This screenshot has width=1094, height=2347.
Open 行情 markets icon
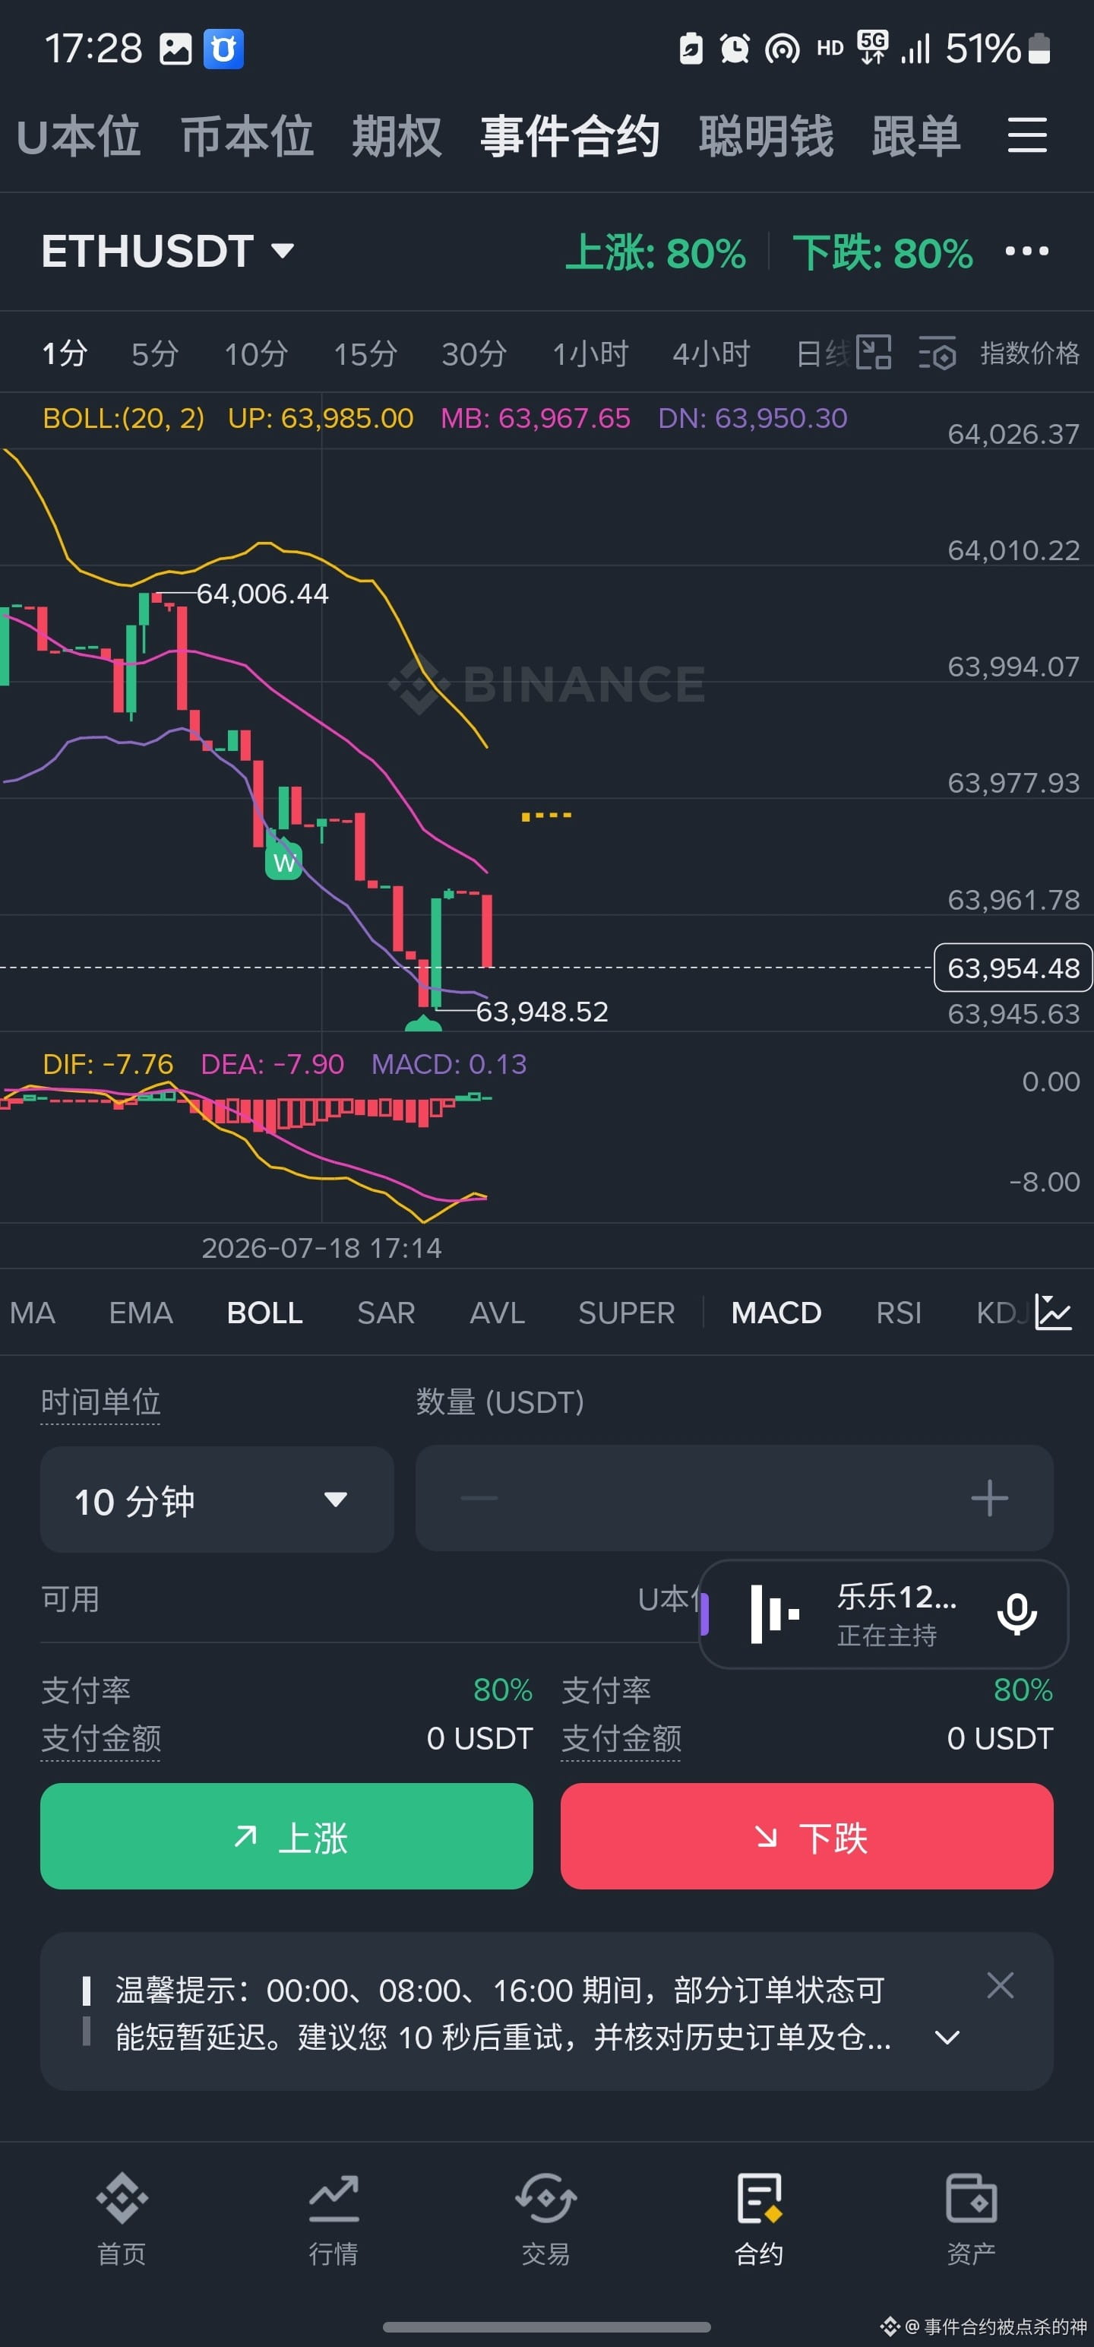click(x=334, y=2200)
